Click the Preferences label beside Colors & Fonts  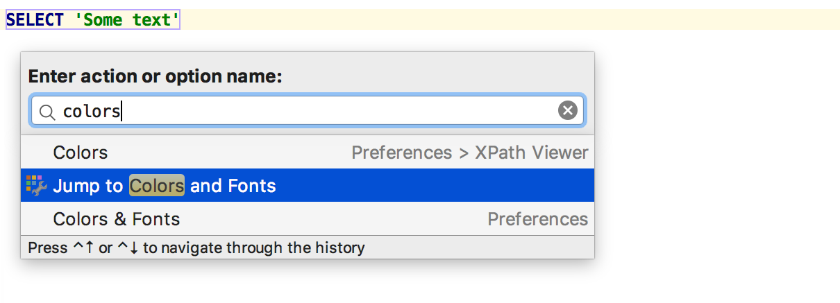tap(537, 219)
